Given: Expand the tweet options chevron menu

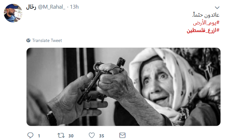Looking at the screenshot, I should pyautogui.click(x=217, y=7).
